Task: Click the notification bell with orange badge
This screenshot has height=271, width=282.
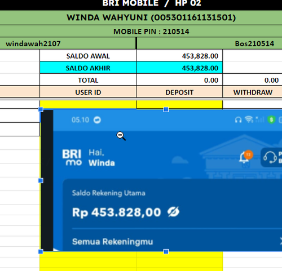Action: point(246,157)
